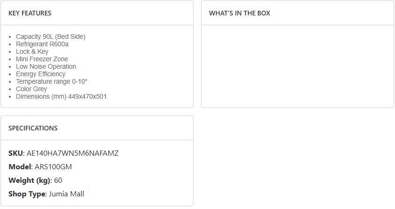The width and height of the screenshot is (395, 209).
Task: Click the KEY FEATURES heading
Action: 30,13
